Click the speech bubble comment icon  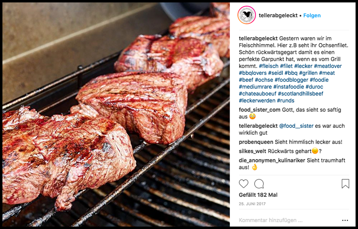click(x=259, y=184)
